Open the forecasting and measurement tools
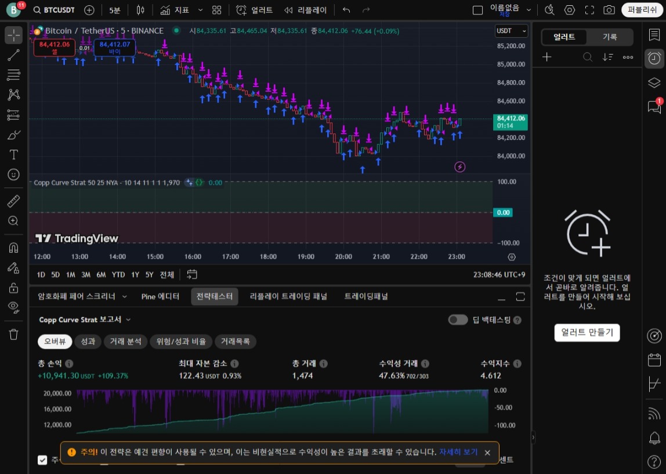The image size is (666, 474). (x=13, y=115)
